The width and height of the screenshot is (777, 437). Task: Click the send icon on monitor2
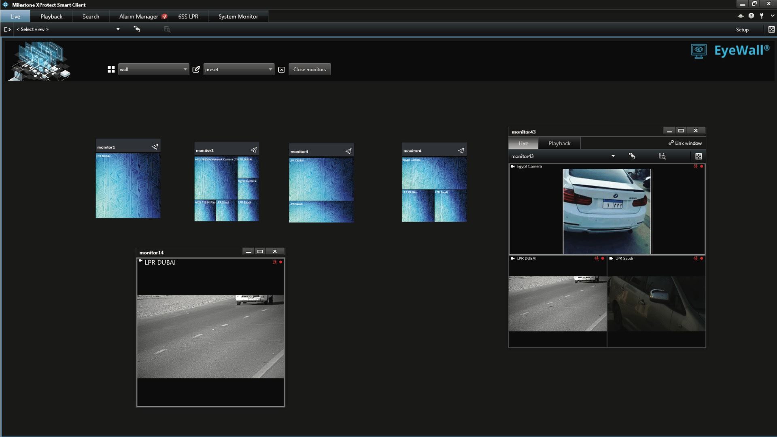pyautogui.click(x=253, y=150)
